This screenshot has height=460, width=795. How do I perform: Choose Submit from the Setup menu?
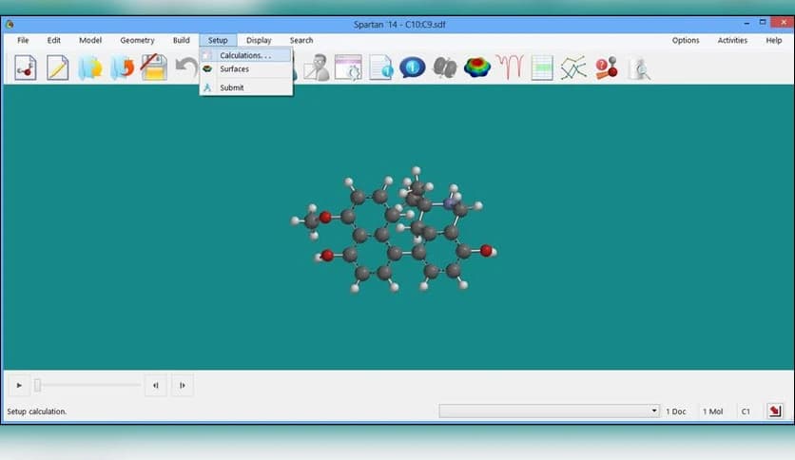pyautogui.click(x=246, y=87)
